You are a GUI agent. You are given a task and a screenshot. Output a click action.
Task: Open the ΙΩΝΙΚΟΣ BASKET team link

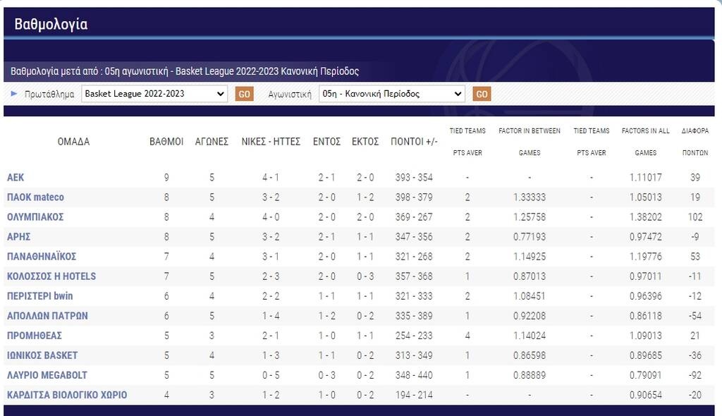coord(42,355)
